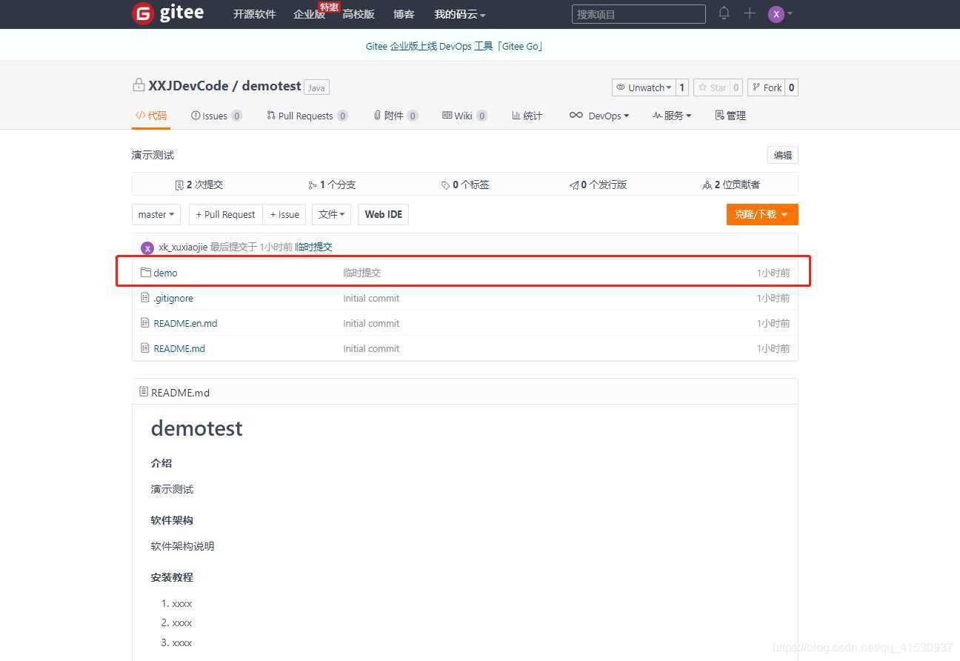
Task: Click the 安装教程 heading text
Action: pyautogui.click(x=172, y=577)
